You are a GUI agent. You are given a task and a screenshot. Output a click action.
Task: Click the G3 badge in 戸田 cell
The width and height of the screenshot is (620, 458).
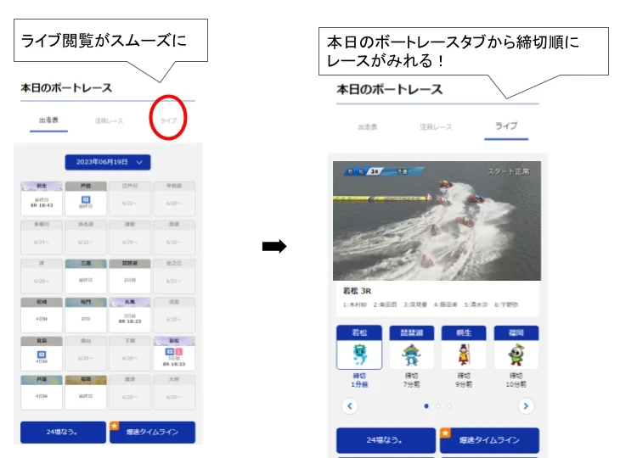[86, 199]
